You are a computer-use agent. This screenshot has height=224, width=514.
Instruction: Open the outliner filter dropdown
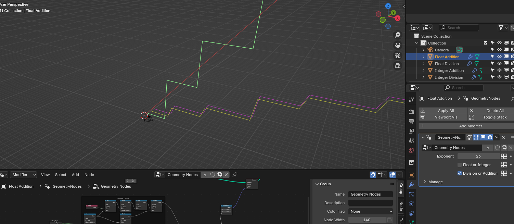pyautogui.click(x=503, y=28)
